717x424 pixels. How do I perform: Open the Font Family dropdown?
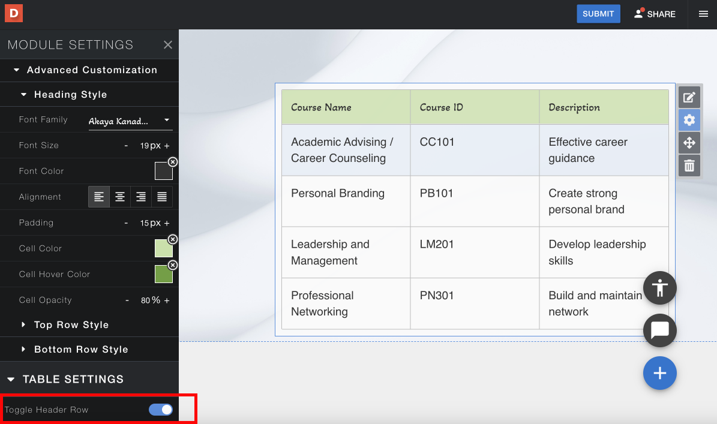pyautogui.click(x=130, y=121)
